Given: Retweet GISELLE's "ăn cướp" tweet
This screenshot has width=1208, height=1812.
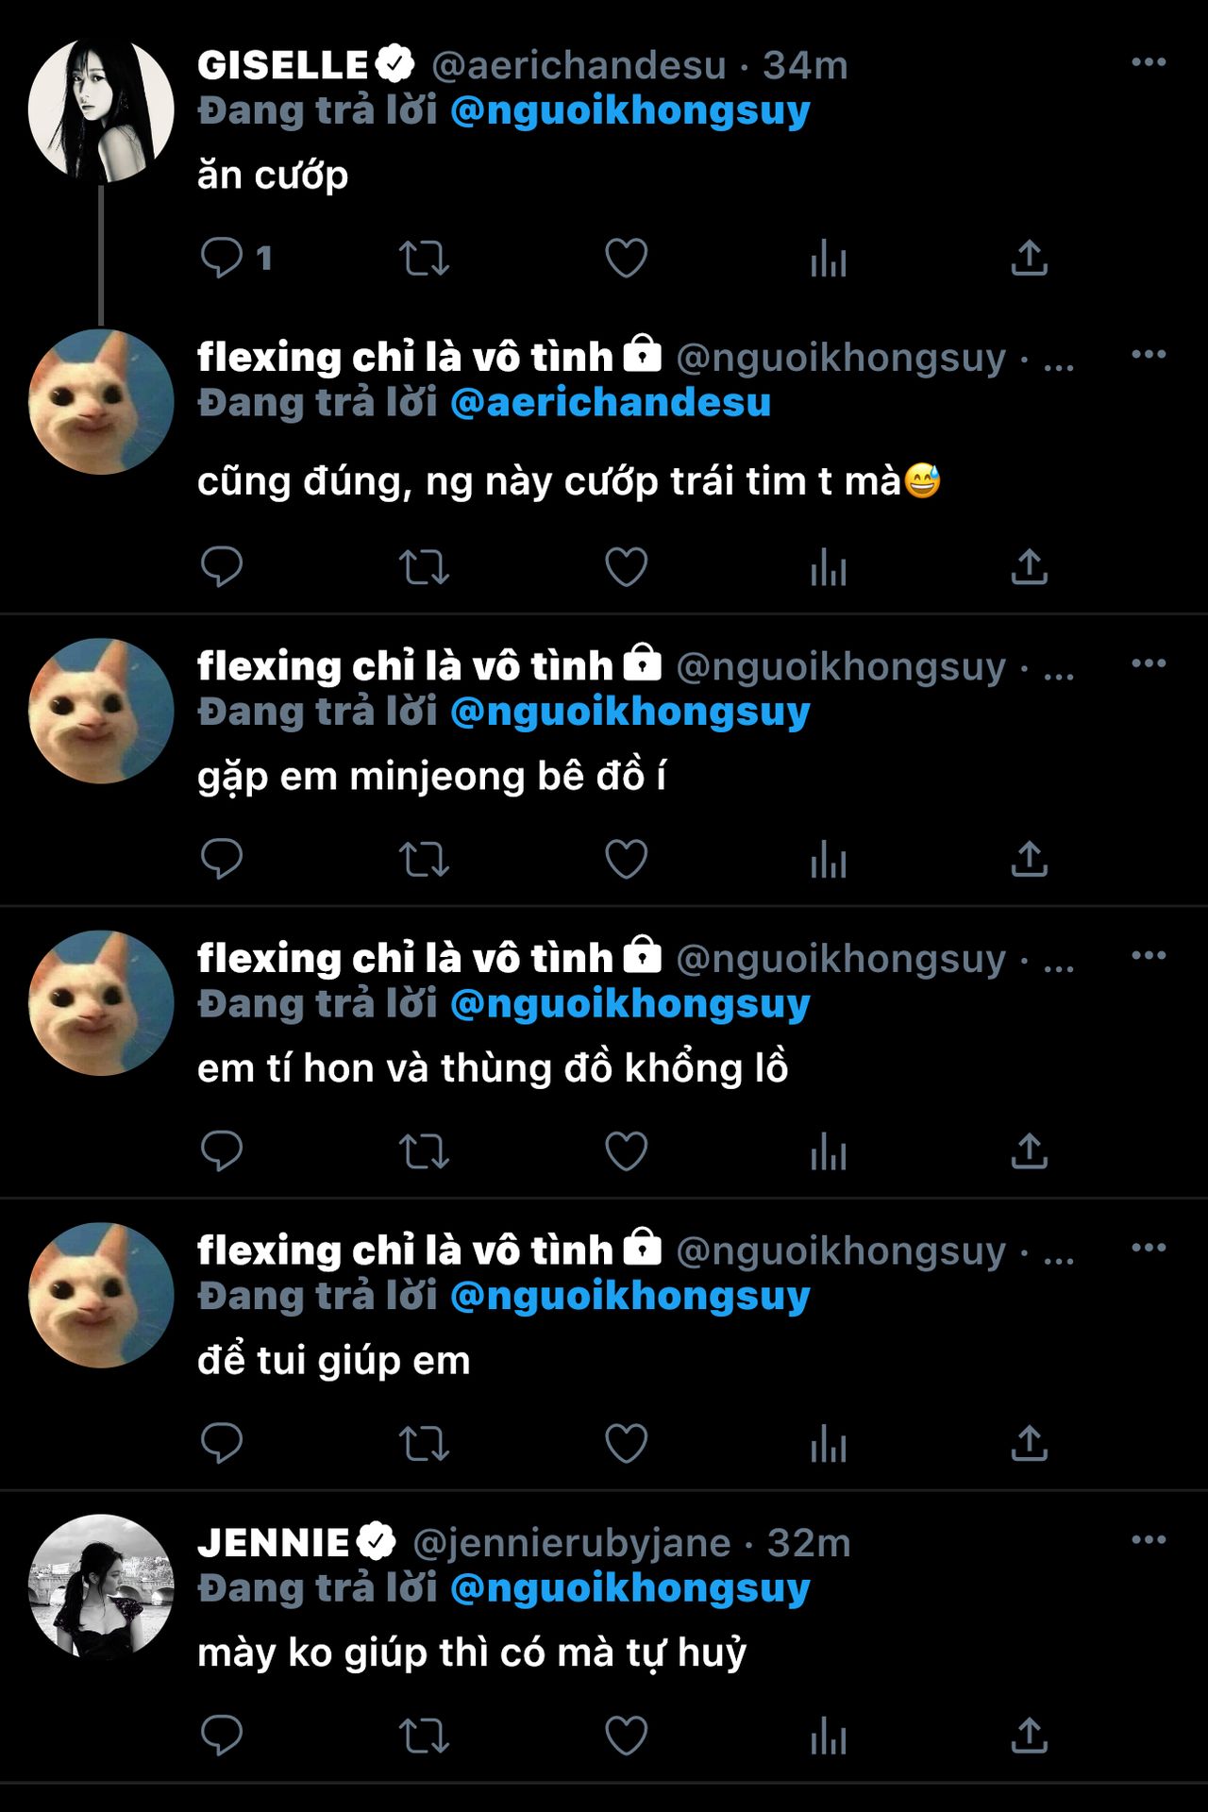Looking at the screenshot, I should point(424,258).
